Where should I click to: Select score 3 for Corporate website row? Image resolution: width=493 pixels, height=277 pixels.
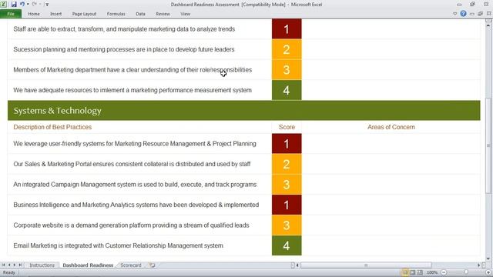287,225
